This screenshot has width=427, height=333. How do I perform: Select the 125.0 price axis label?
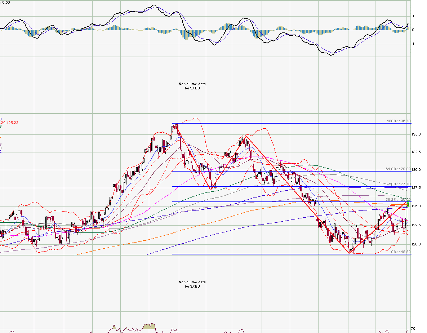[x=416, y=206]
